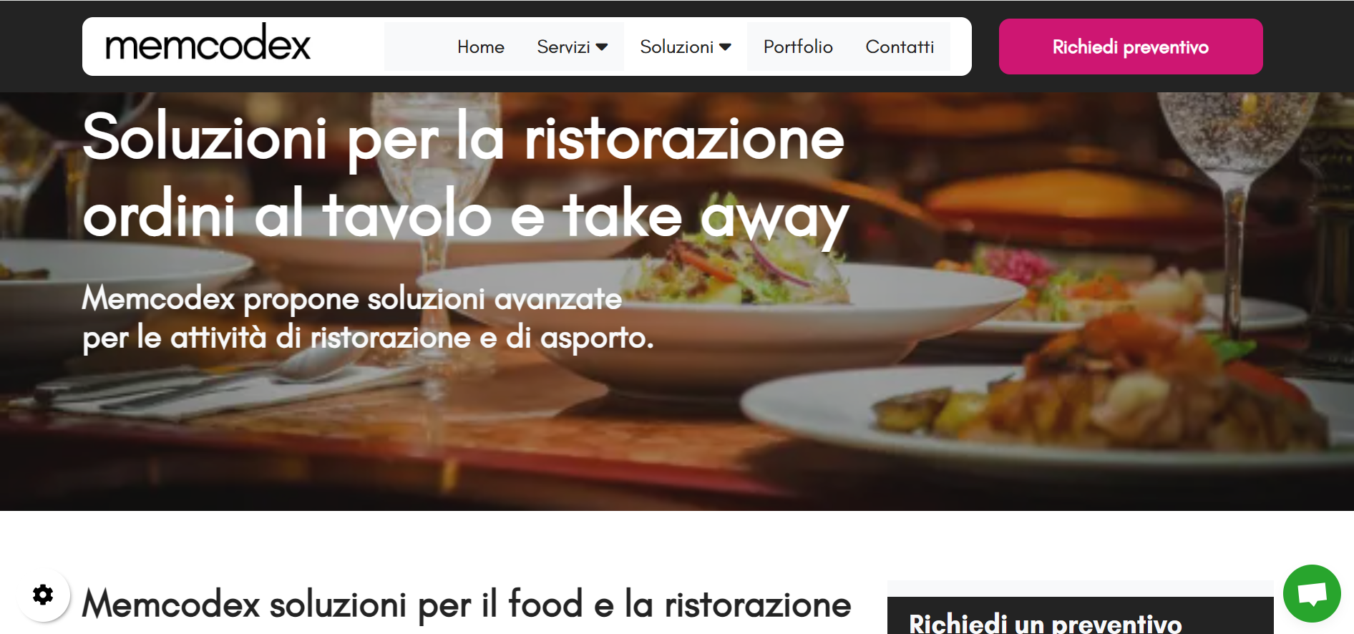Select the Memcodex soluzioni per il food heading
Screen dimensions: 1354x634
point(467,605)
